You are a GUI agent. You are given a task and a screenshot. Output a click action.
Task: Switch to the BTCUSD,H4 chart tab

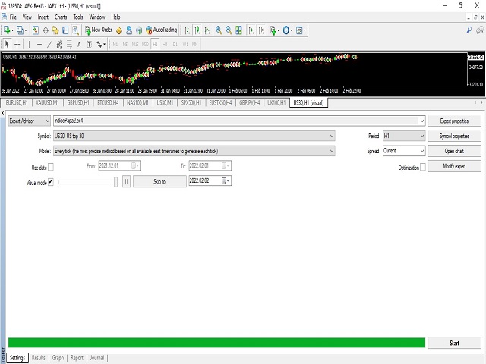[108, 103]
